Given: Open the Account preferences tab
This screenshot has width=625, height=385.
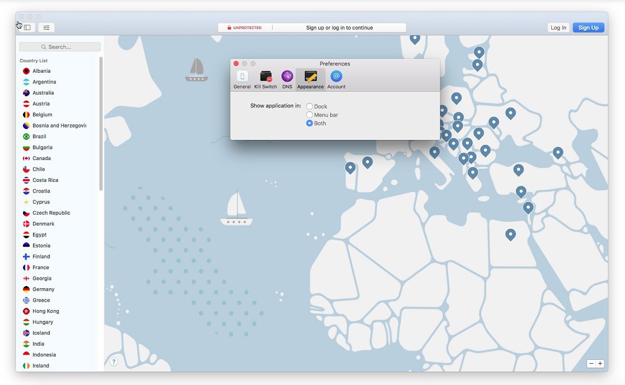Looking at the screenshot, I should 336,79.
